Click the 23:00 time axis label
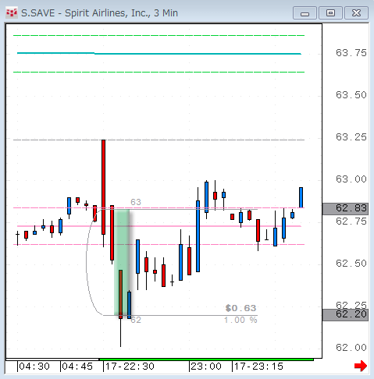The image size is (374, 379). (206, 367)
